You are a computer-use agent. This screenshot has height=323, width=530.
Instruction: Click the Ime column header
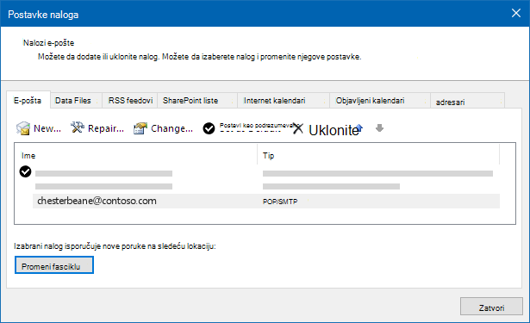(x=28, y=155)
